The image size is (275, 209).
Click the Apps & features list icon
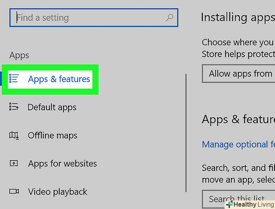[x=14, y=79]
